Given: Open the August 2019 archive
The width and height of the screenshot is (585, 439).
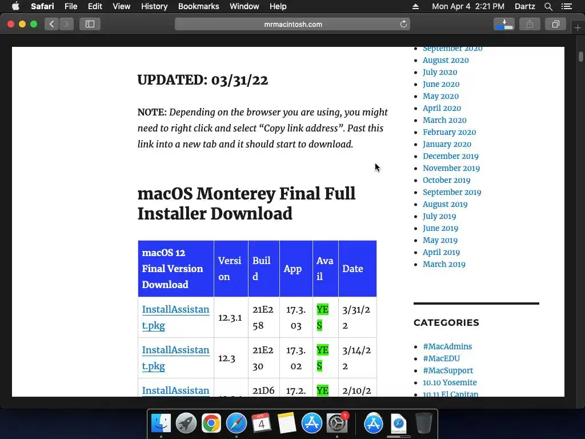Looking at the screenshot, I should pyautogui.click(x=444, y=204).
